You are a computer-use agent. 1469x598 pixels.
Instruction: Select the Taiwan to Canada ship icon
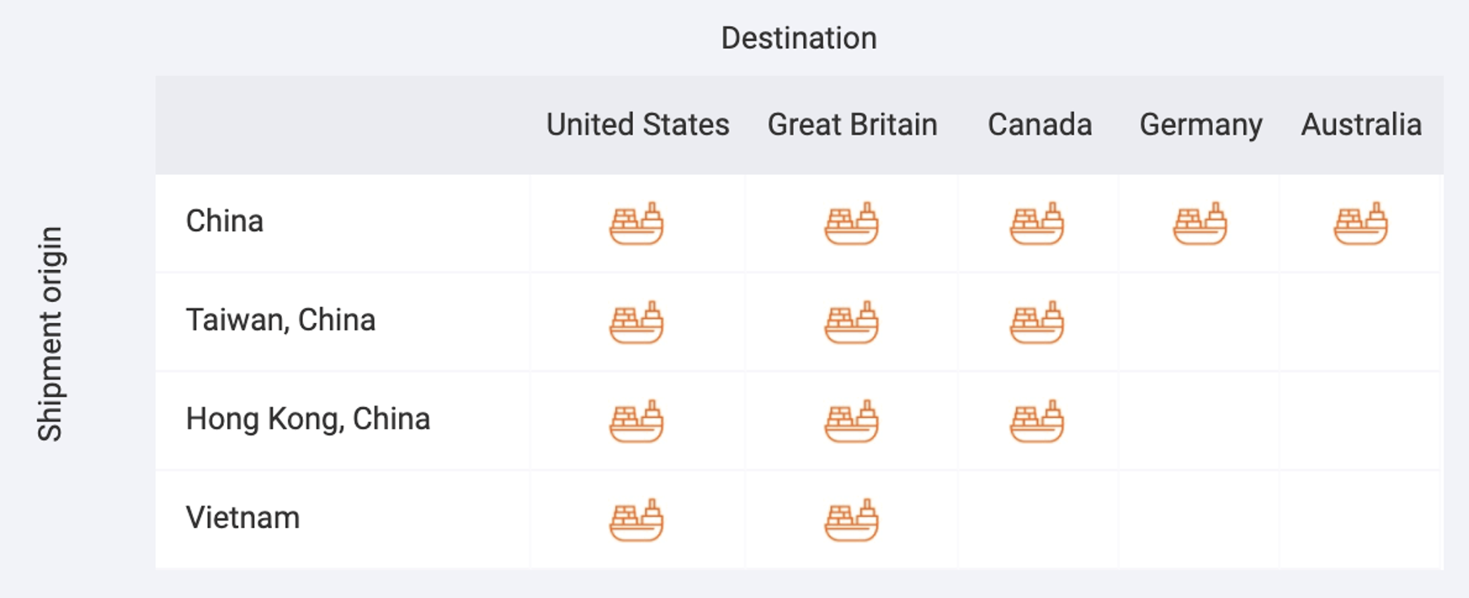click(1037, 322)
